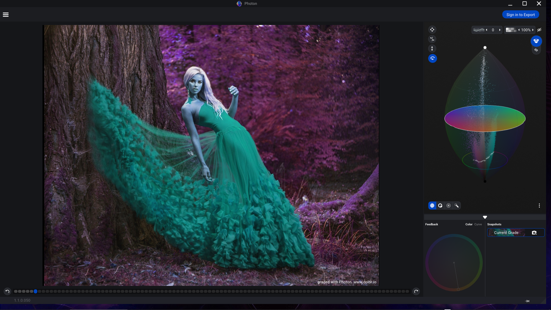Click the white point atop the color volume
The width and height of the screenshot is (551, 310).
(485, 48)
